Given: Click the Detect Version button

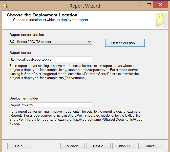Looking at the screenshot, I should (125, 43).
